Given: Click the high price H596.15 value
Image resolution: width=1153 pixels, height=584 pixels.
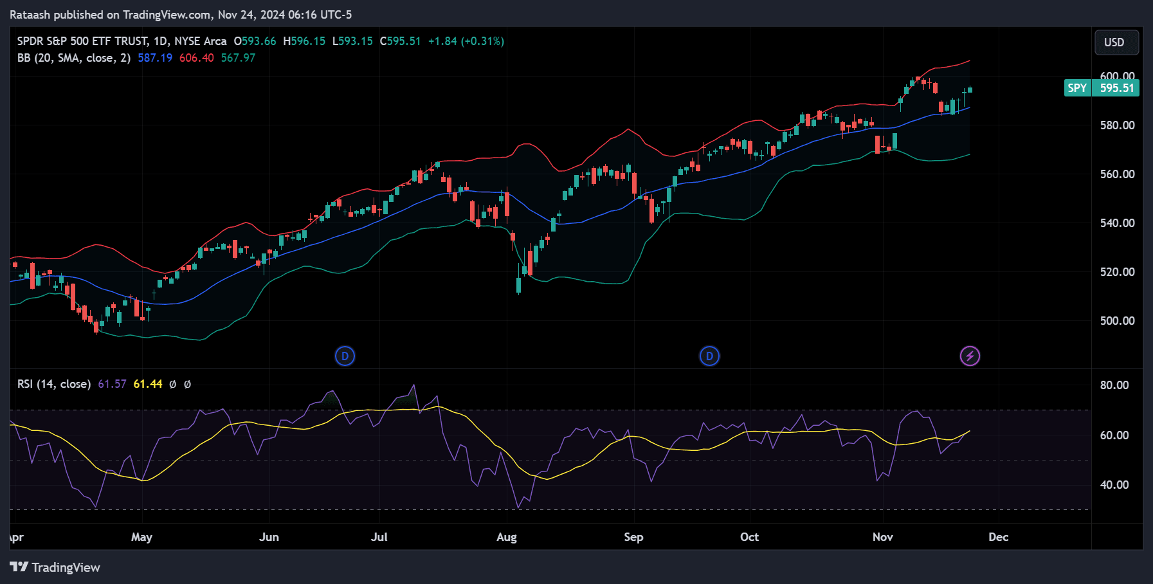Looking at the screenshot, I should point(304,41).
